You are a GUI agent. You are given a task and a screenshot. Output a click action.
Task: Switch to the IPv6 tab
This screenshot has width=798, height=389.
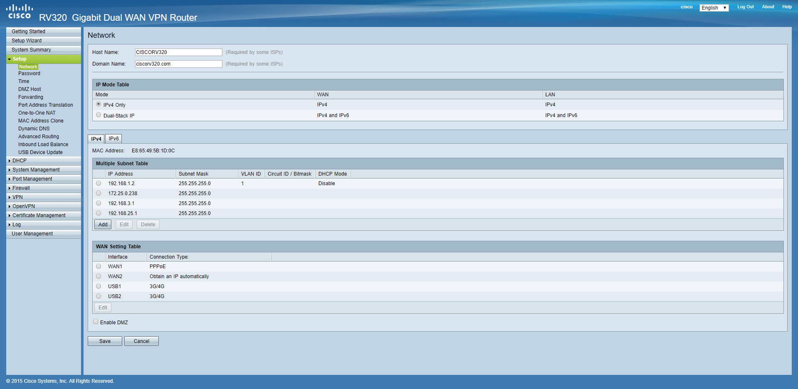[x=113, y=138]
